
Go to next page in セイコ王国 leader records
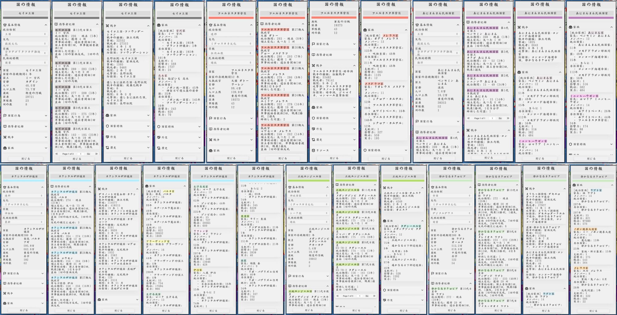point(96,154)
